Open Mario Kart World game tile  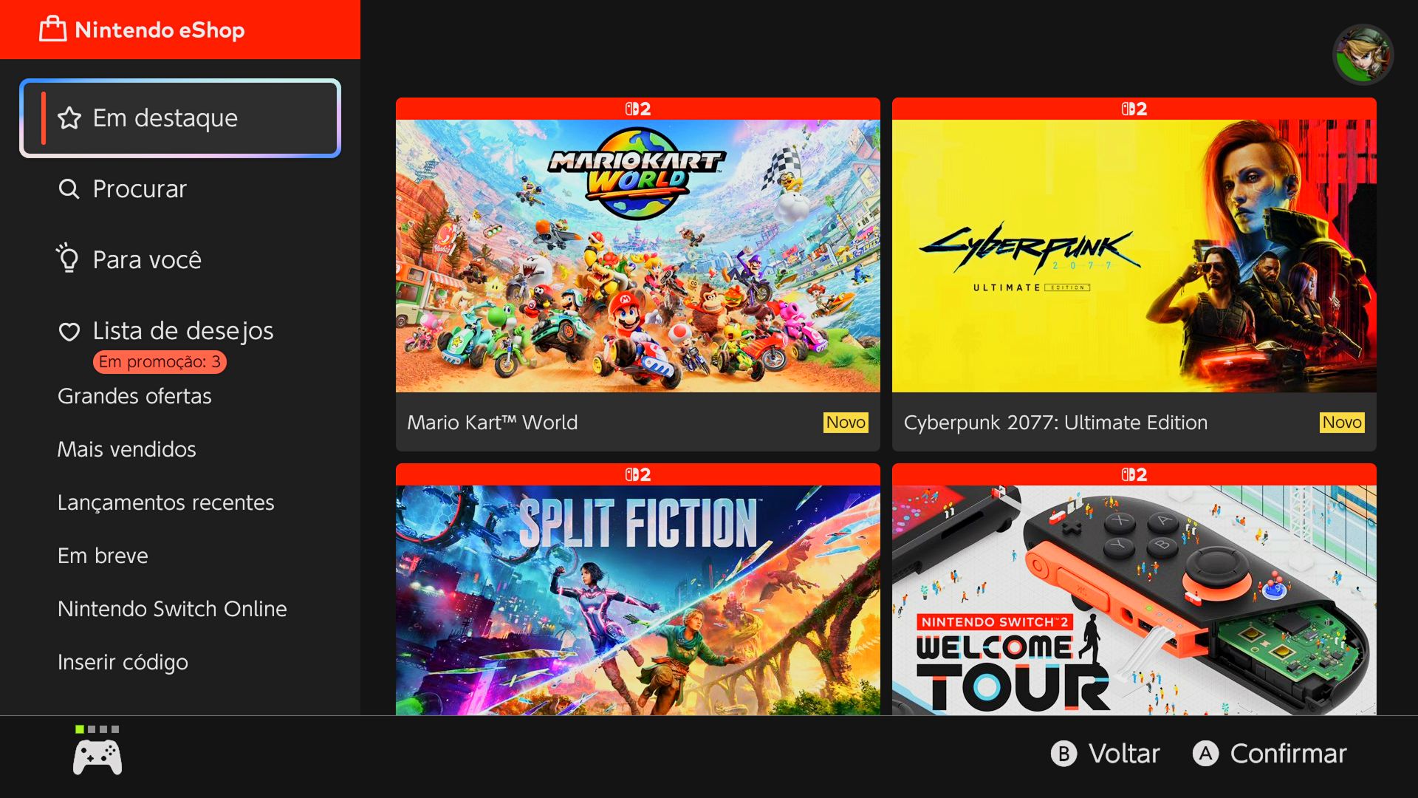point(637,273)
